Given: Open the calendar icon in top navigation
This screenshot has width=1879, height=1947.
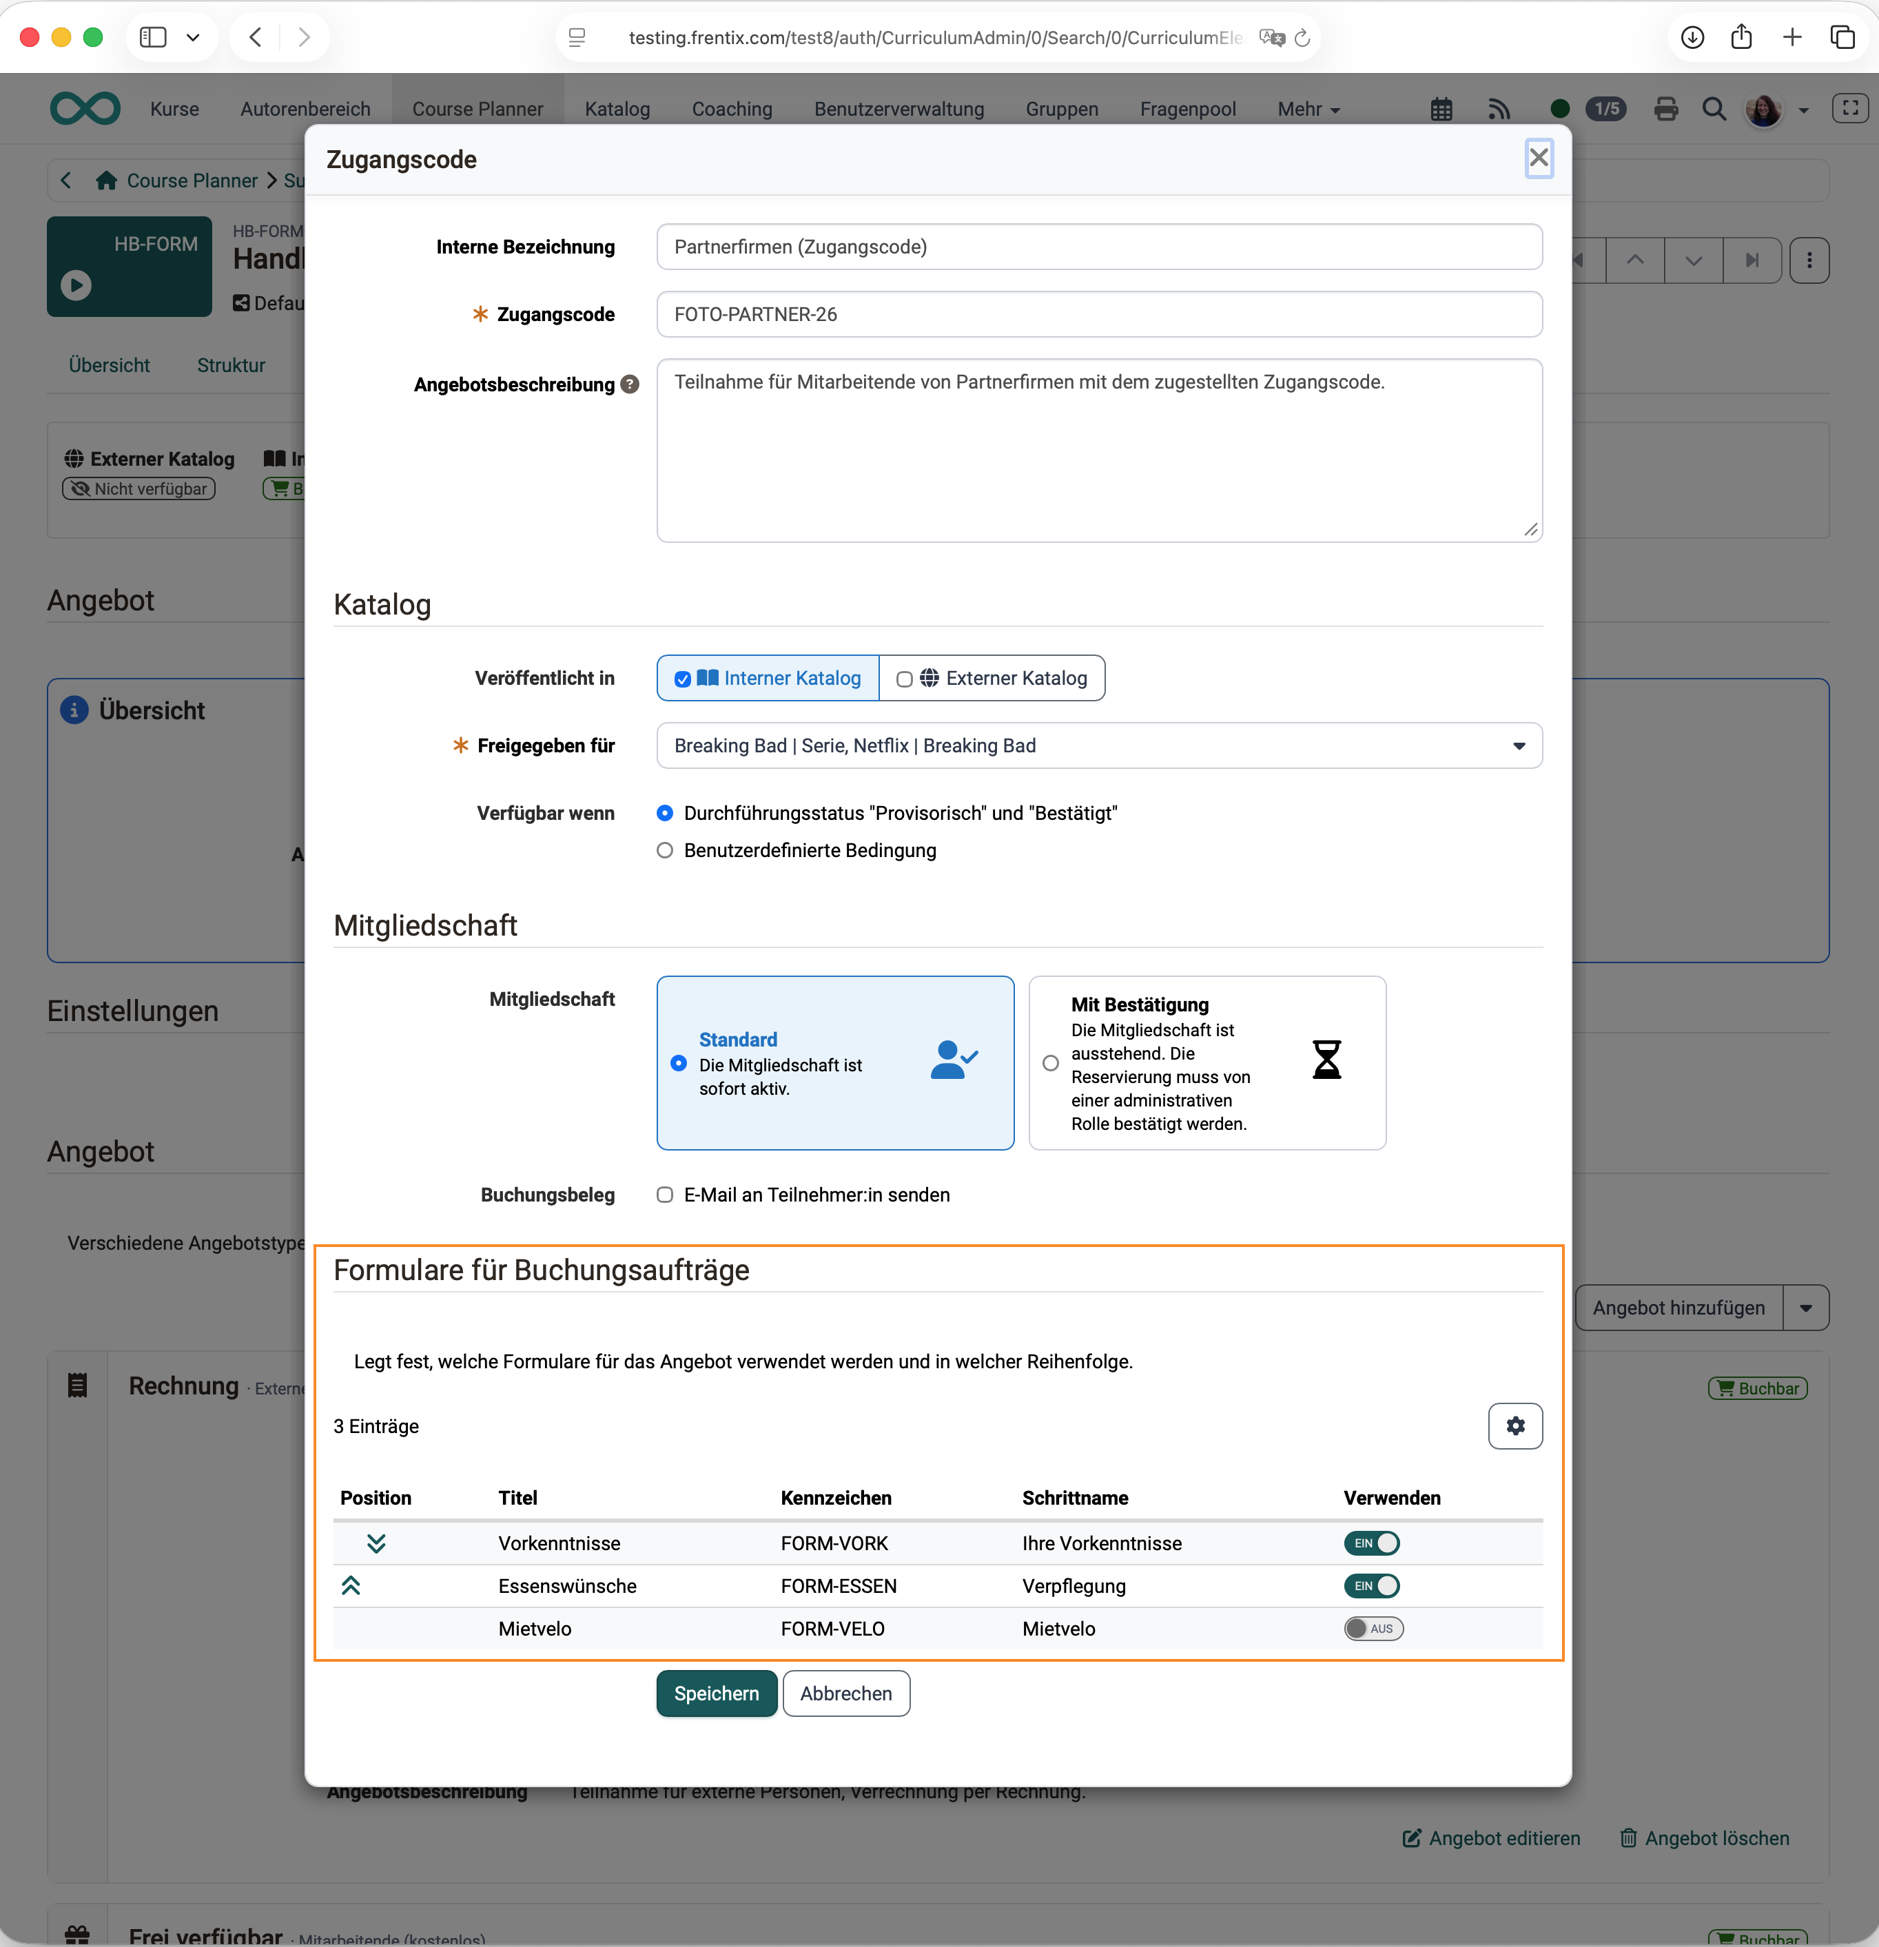Looking at the screenshot, I should (1441, 110).
